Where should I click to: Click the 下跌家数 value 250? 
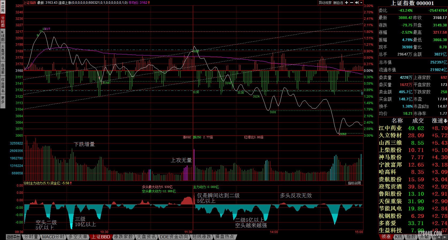(x=444, y=92)
